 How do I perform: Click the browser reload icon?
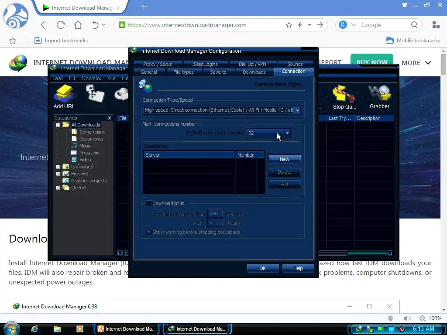pyautogui.click(x=61, y=25)
